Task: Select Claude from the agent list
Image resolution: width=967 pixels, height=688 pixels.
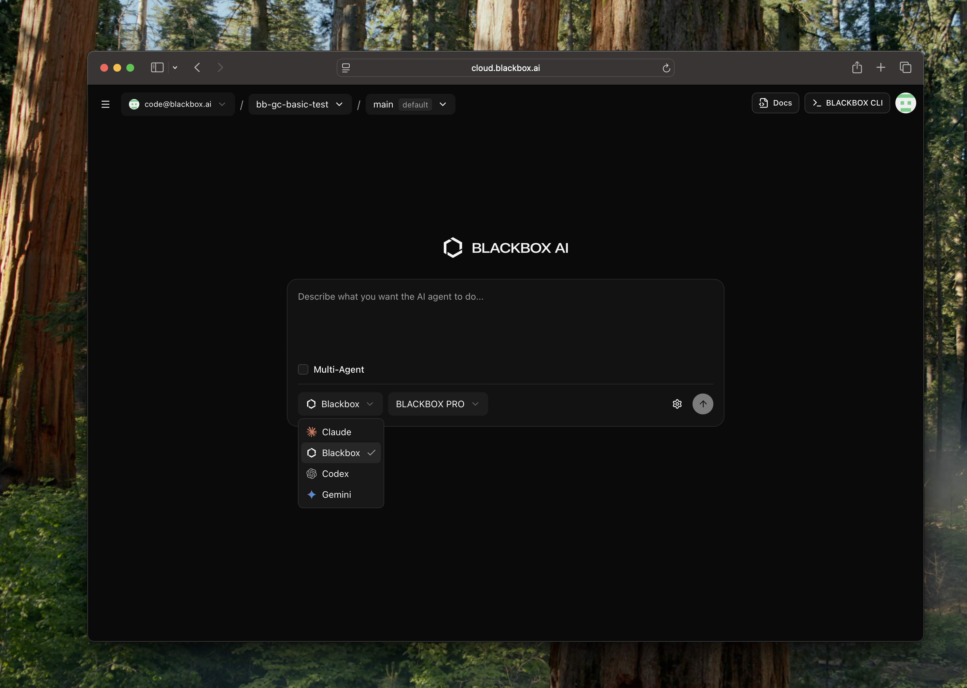Action: [337, 432]
